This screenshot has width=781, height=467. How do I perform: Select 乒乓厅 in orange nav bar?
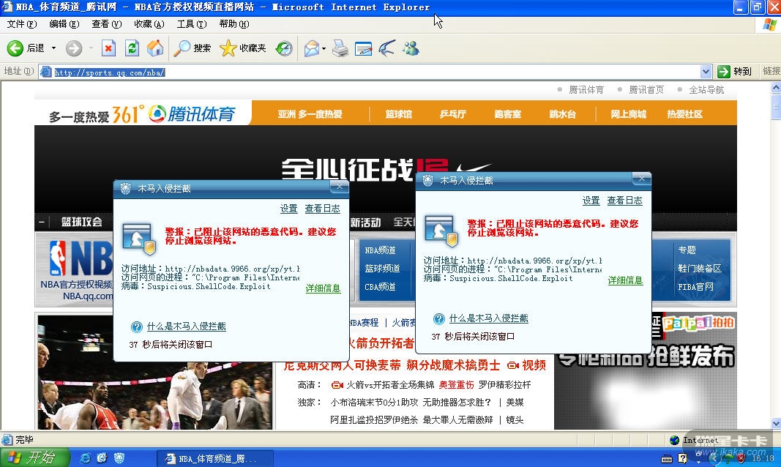[453, 114]
